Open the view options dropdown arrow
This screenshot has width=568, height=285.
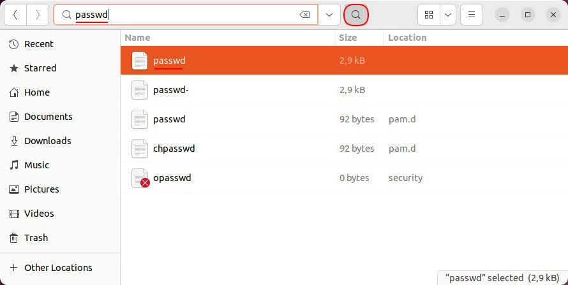coord(448,15)
